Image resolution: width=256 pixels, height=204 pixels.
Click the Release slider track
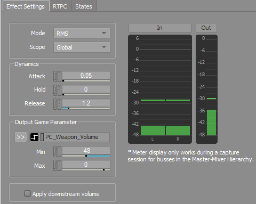pyautogui.click(x=86, y=108)
